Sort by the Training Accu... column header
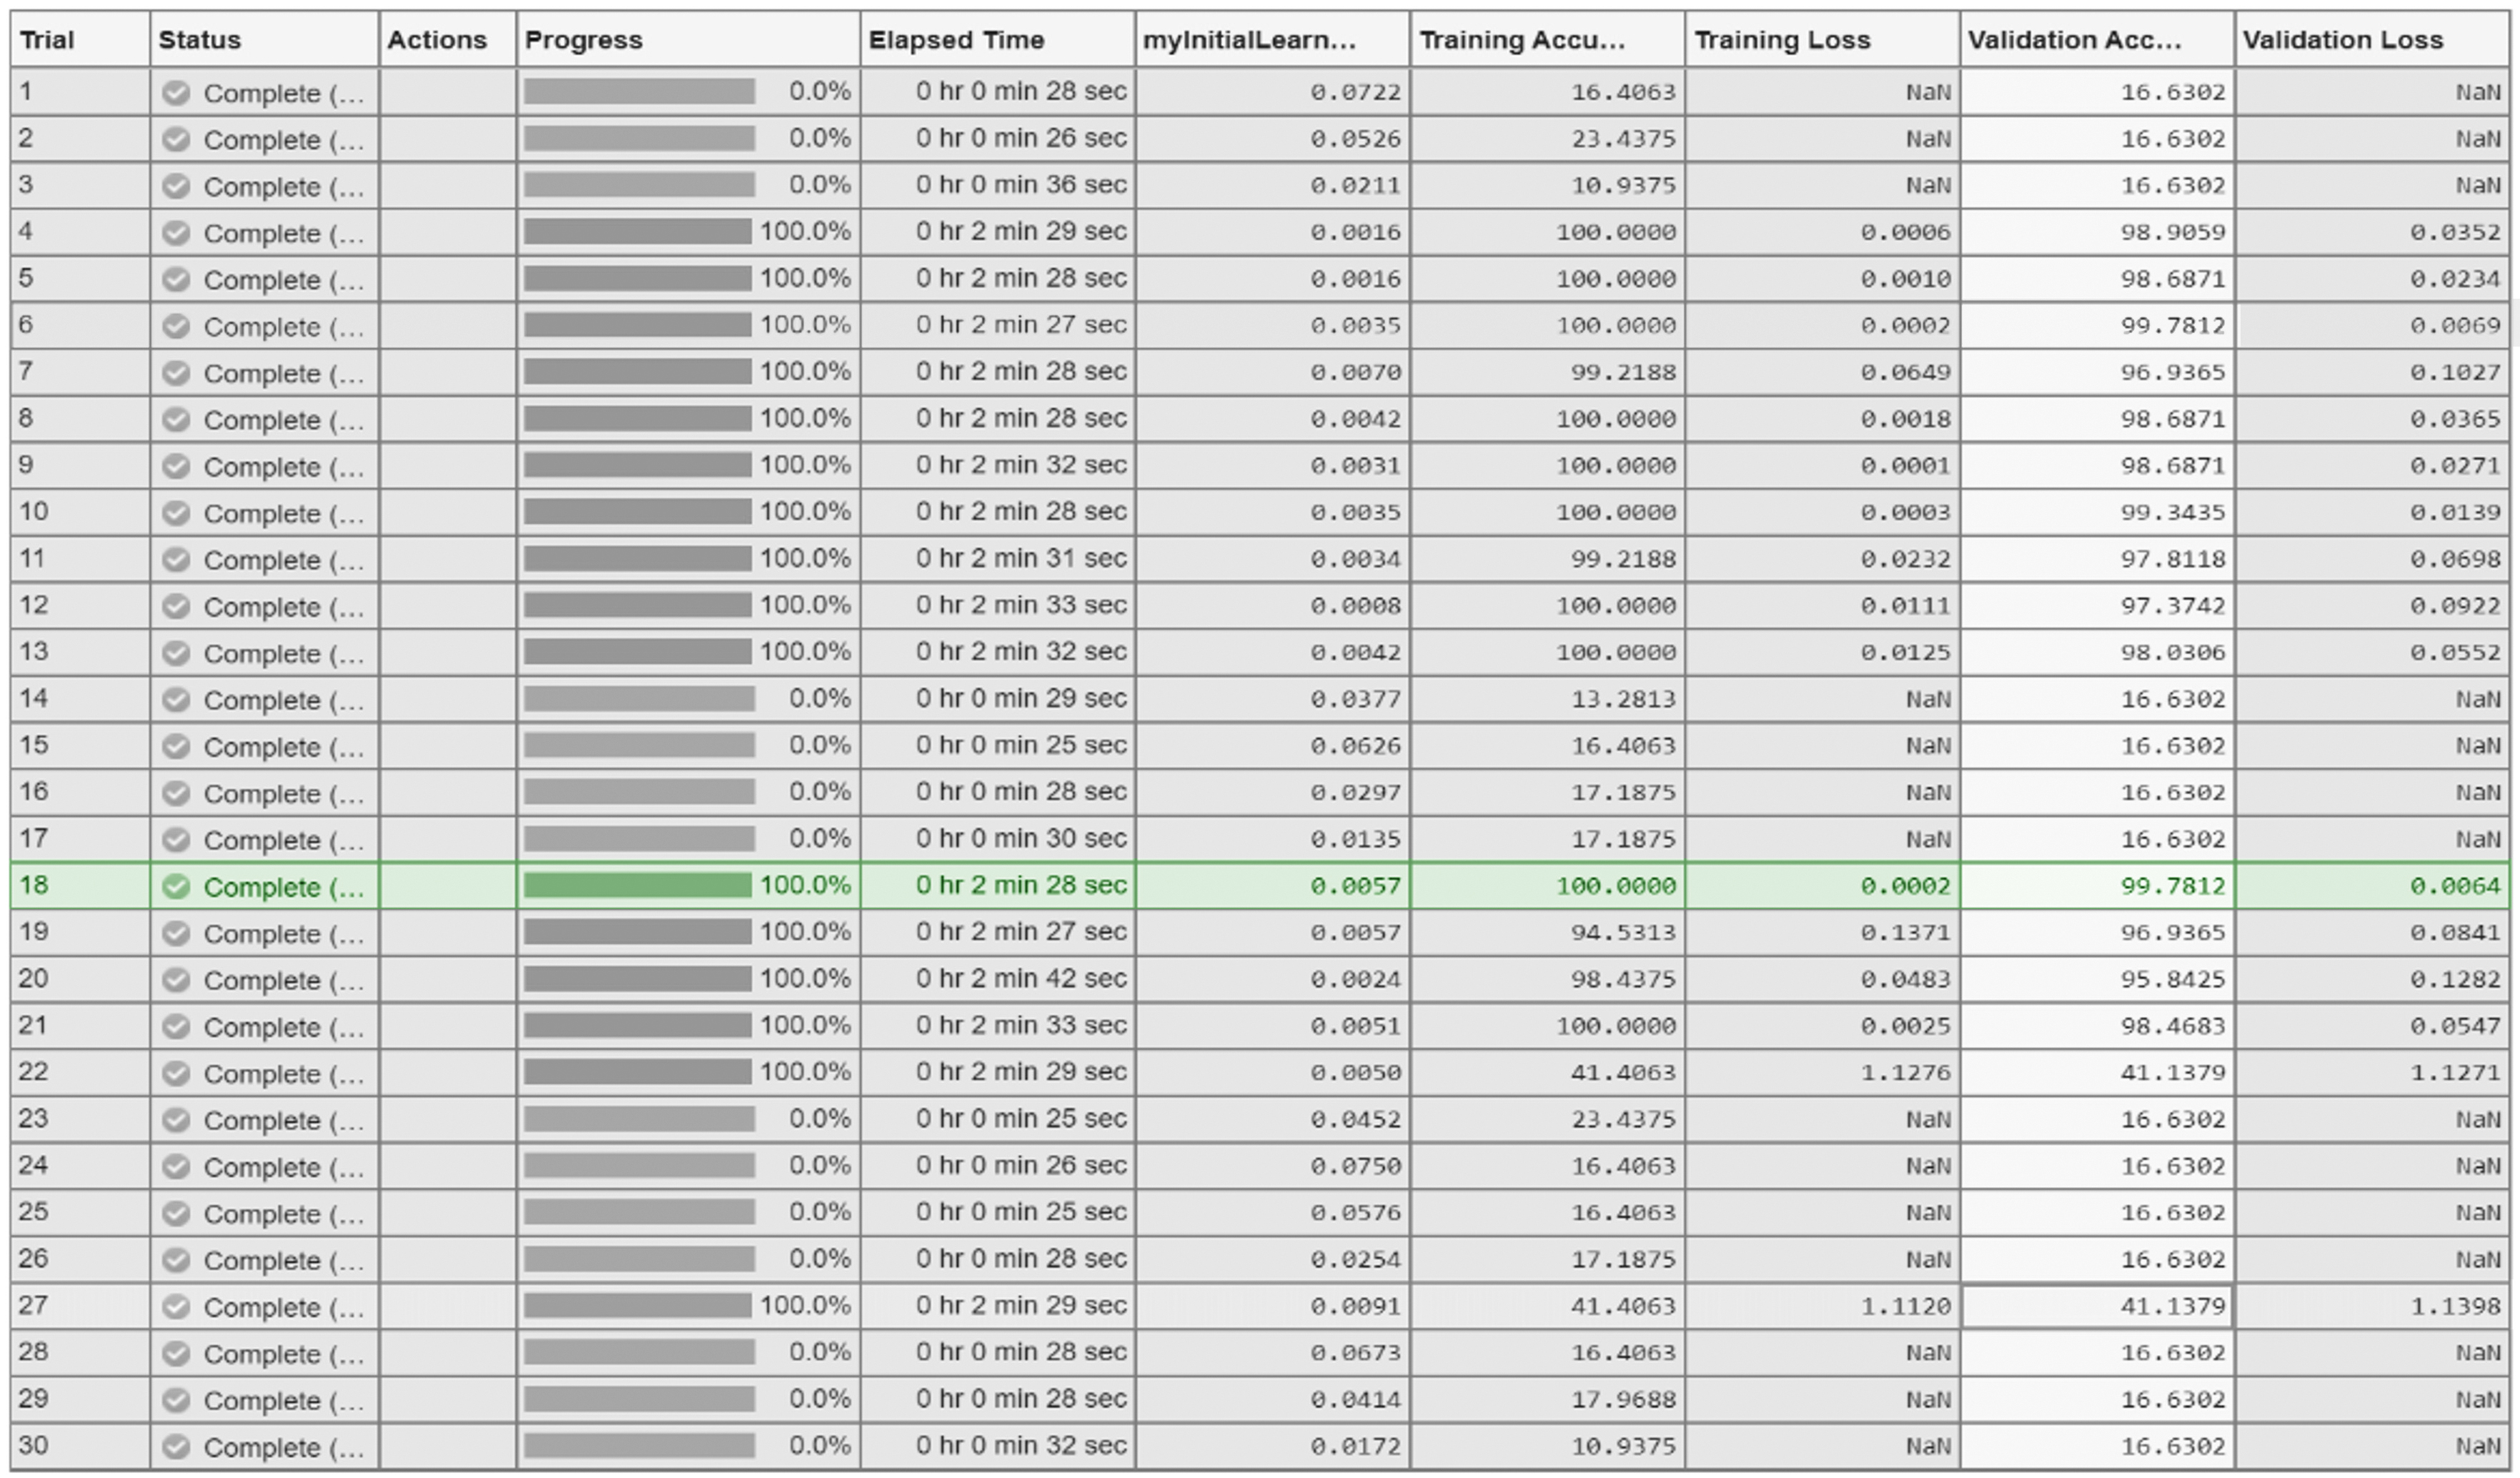Screen dimensions: 2520x1478 (1548, 40)
